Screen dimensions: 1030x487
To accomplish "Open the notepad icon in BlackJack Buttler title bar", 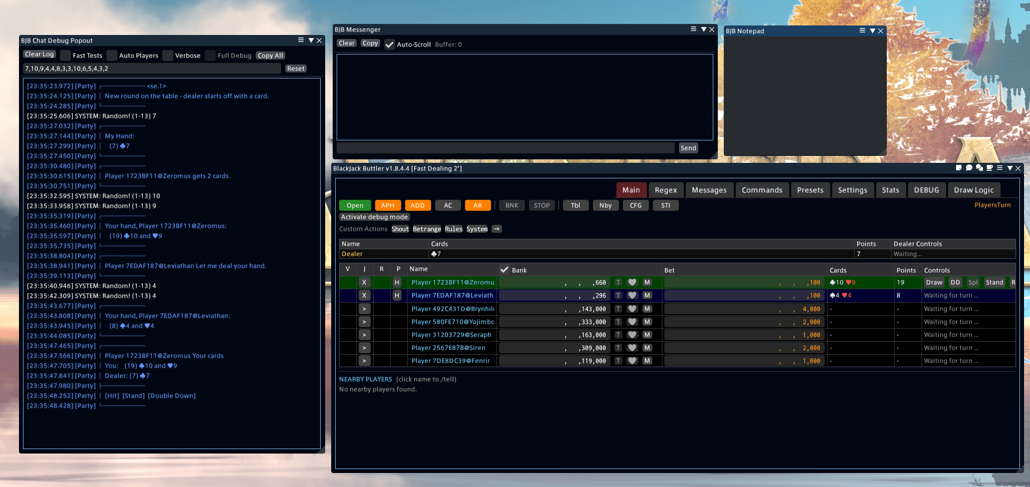I will [959, 168].
